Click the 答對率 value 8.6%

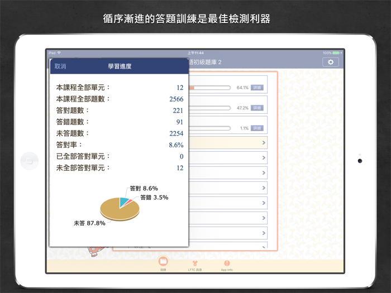click(176, 145)
